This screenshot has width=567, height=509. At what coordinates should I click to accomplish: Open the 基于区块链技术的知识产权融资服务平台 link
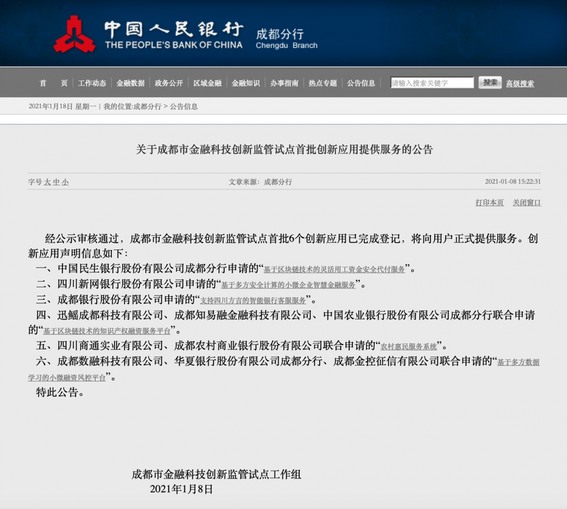tap(107, 331)
